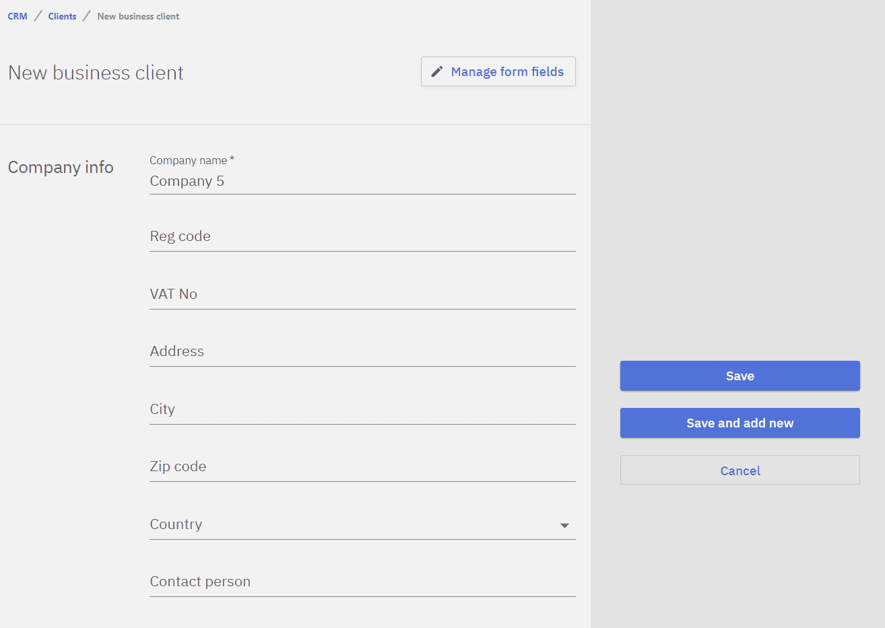The width and height of the screenshot is (885, 628).
Task: Click the Company name field label
Action: 189,160
